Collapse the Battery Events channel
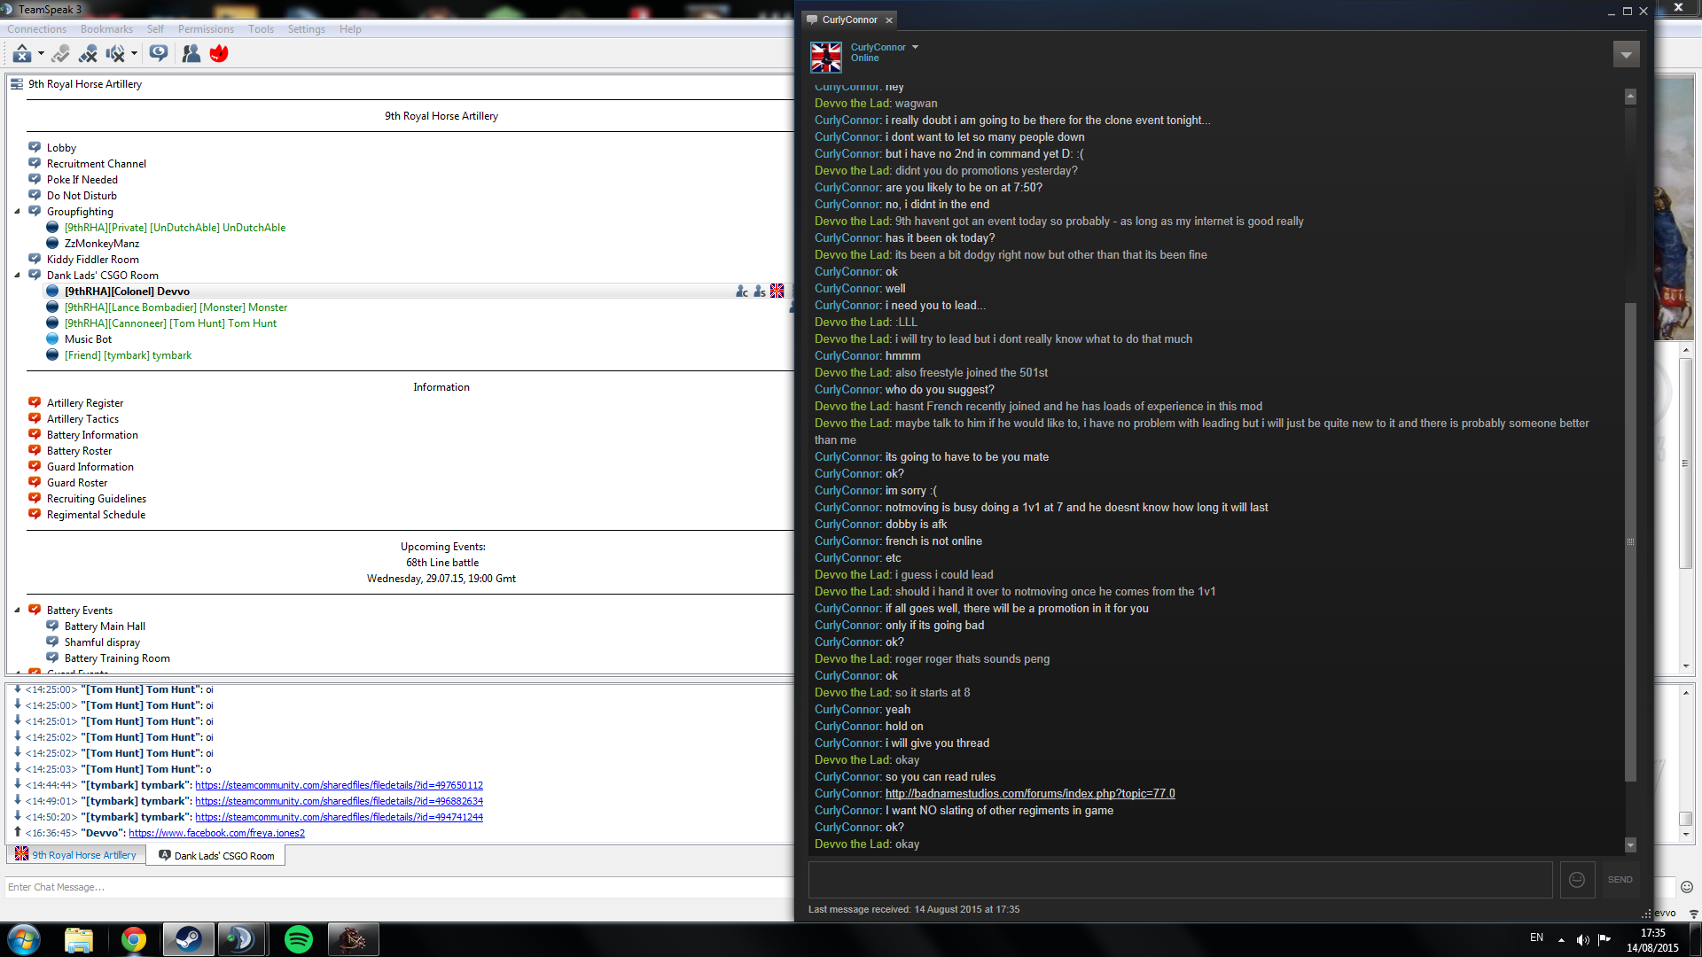Screen dimensions: 1702x957 pos(17,611)
